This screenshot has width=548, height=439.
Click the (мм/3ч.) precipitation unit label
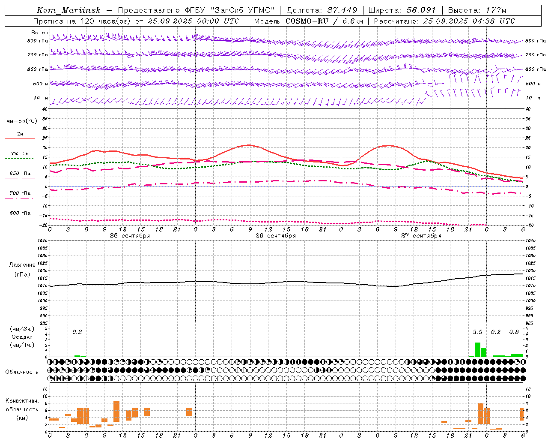tap(22, 329)
